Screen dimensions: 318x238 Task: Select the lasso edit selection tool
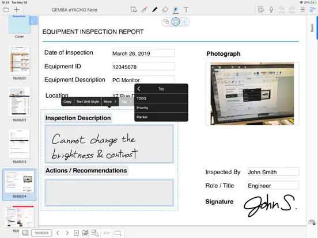coord(134,10)
